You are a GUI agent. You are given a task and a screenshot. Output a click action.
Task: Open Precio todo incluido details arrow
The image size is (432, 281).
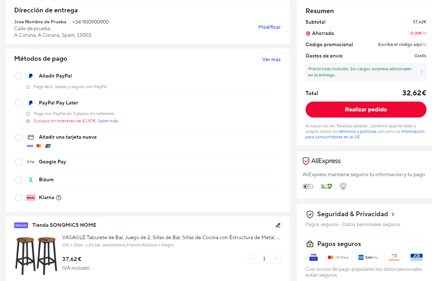pyautogui.click(x=421, y=72)
